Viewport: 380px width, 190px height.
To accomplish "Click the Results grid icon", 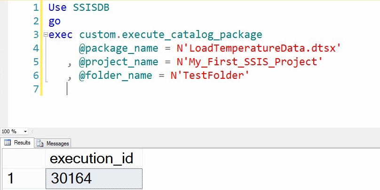I will point(8,143).
